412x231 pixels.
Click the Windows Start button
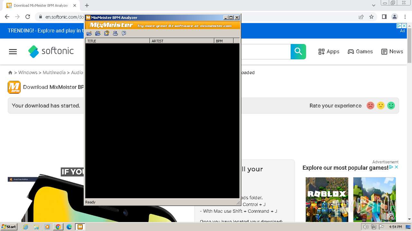coord(9,227)
